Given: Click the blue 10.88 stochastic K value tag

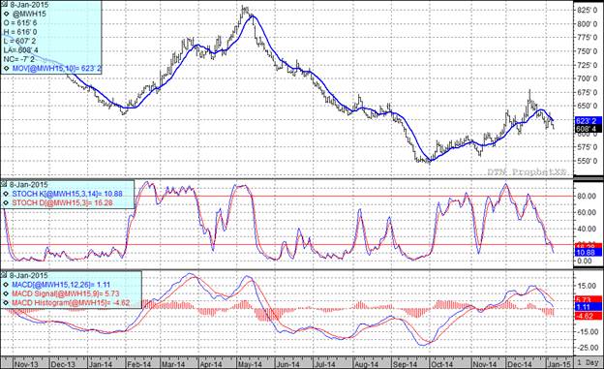Looking at the screenshot, I should point(588,253).
